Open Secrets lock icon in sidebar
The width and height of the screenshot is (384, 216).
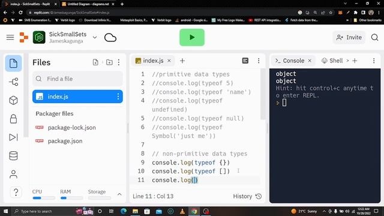[13, 119]
